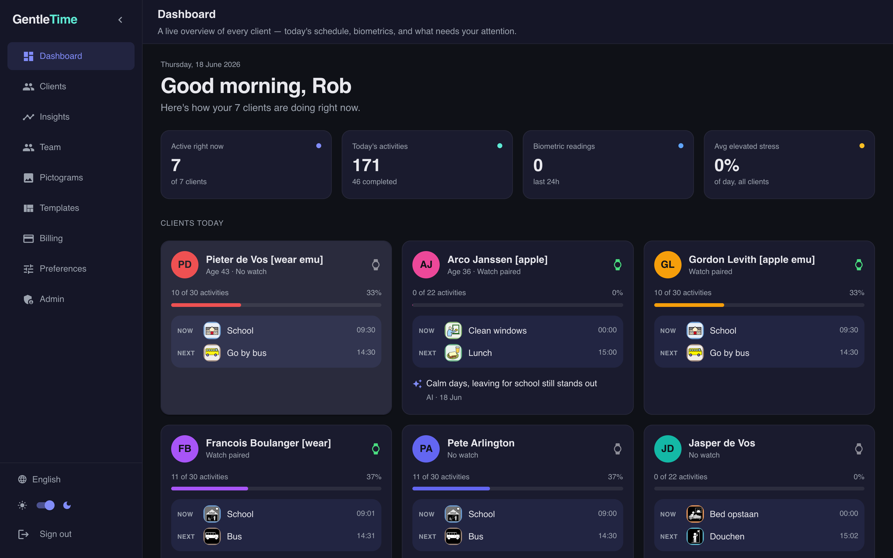Click Pete Arlington's blue activity progress bar

(x=518, y=489)
